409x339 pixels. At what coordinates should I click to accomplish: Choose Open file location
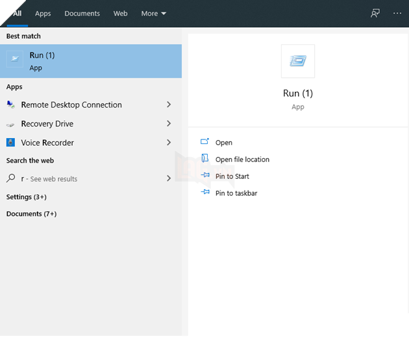point(242,159)
